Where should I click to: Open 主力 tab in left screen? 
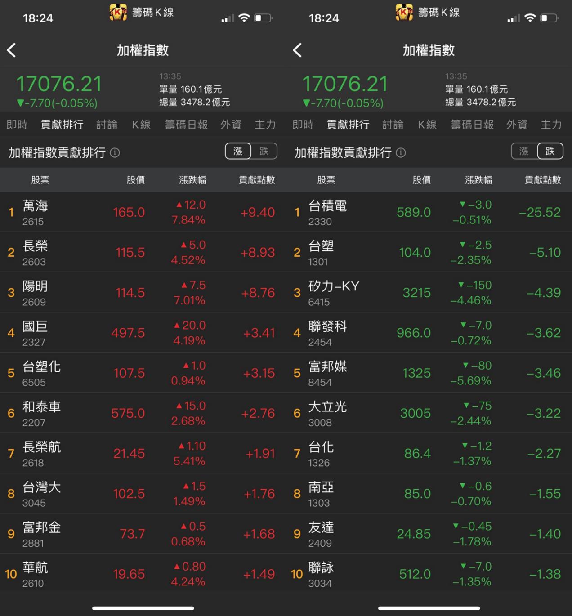click(265, 125)
